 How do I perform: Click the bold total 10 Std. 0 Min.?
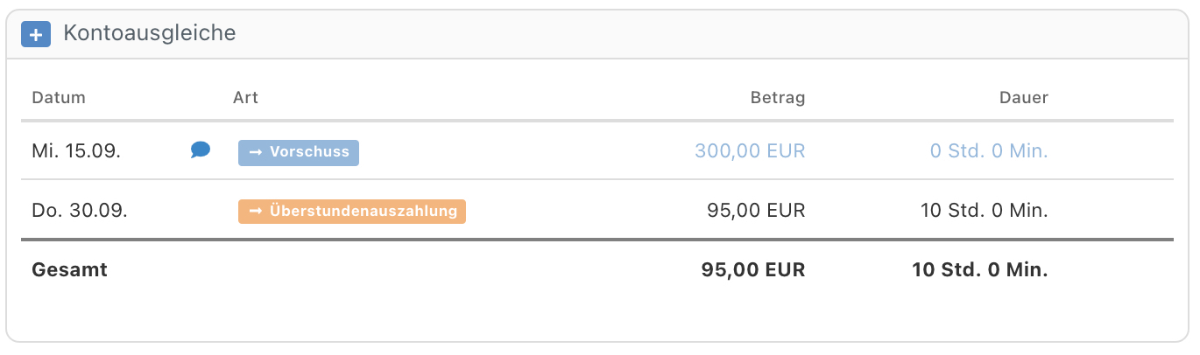pyautogui.click(x=980, y=270)
